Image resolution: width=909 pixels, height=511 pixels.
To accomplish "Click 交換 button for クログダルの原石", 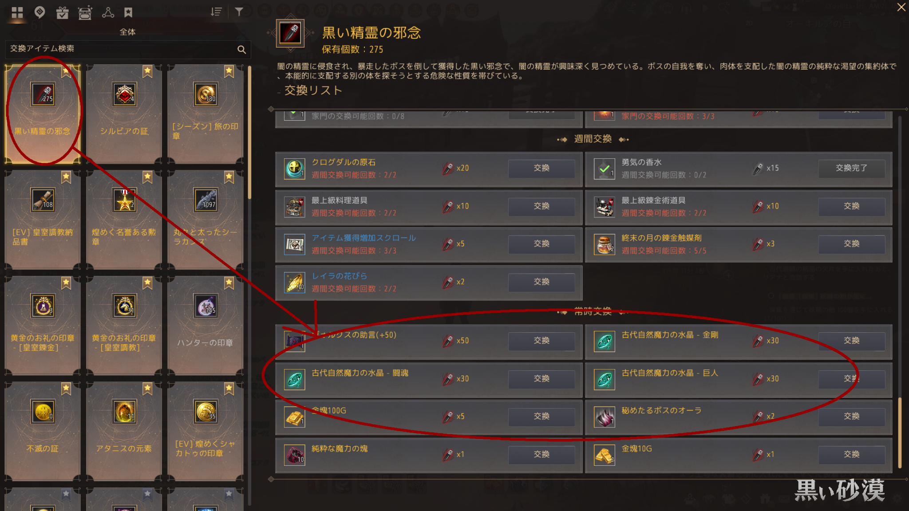I will 541,168.
